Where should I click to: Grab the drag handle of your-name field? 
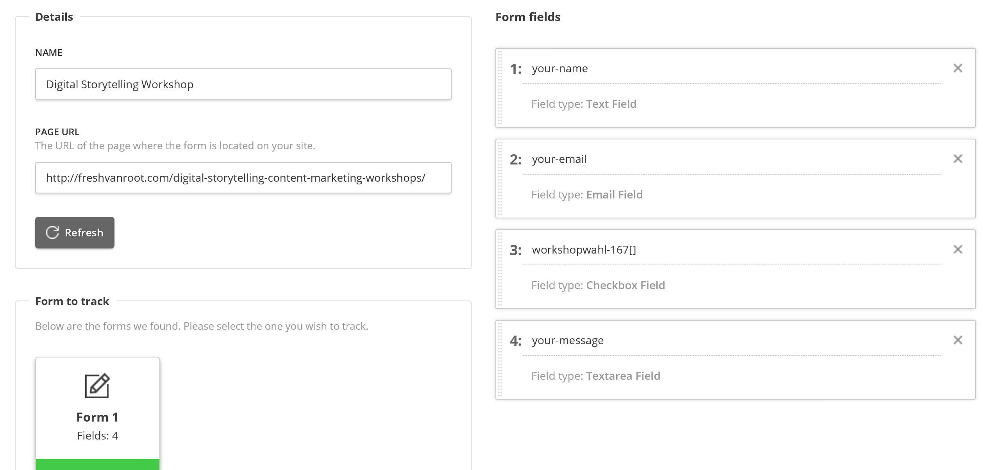pos(500,88)
